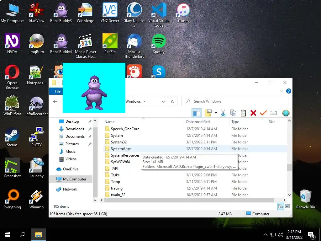Click the horizontal scrollbar in file list
The height and width of the screenshot is (241, 321).
coord(189,200)
